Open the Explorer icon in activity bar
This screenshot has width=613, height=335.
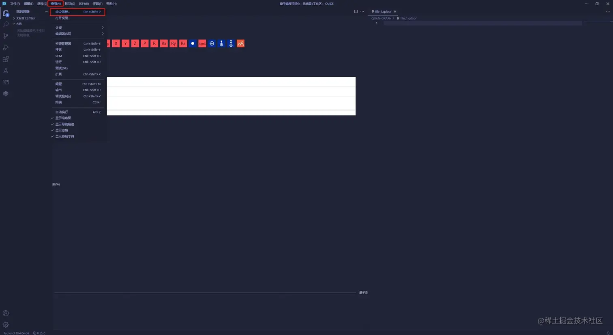[x=6, y=13]
